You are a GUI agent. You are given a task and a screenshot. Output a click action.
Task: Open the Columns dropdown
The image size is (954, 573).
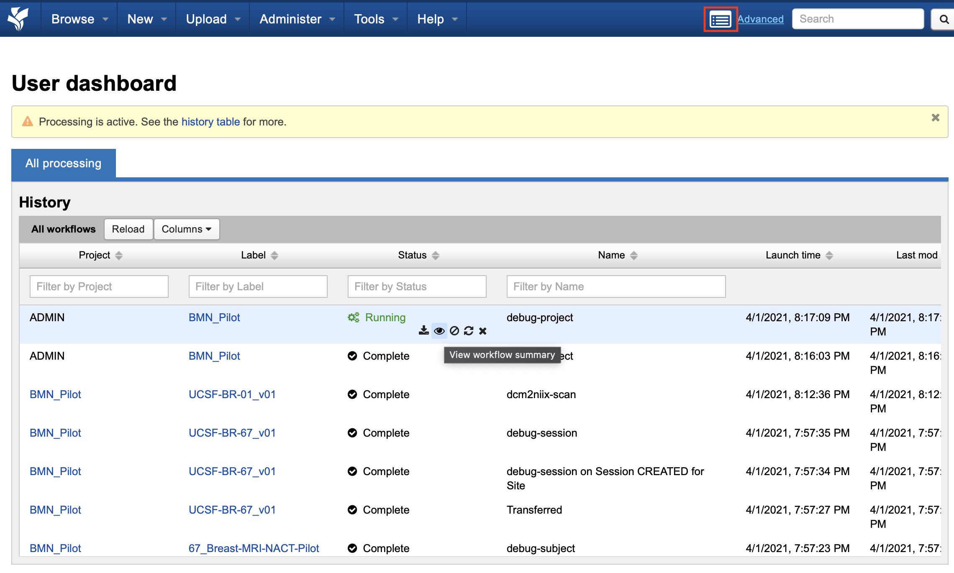coord(187,229)
